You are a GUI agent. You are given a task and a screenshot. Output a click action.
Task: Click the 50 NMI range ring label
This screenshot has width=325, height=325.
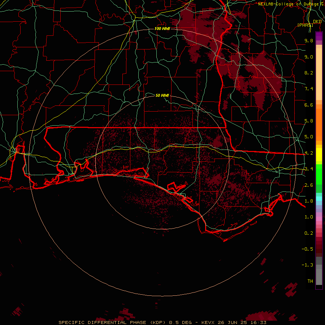[x=162, y=95]
